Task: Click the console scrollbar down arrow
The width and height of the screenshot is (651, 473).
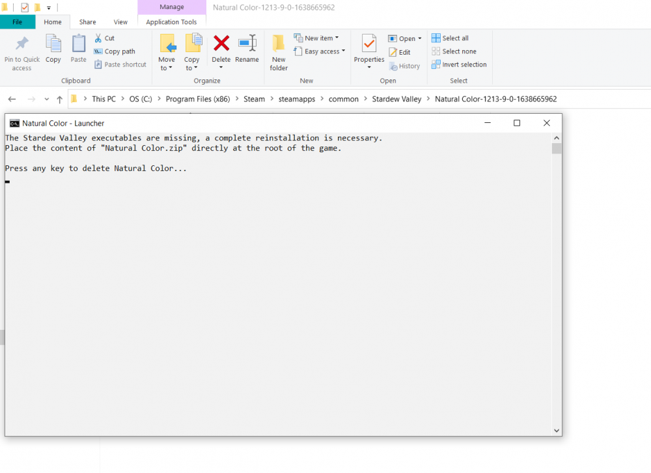Action: [x=557, y=430]
